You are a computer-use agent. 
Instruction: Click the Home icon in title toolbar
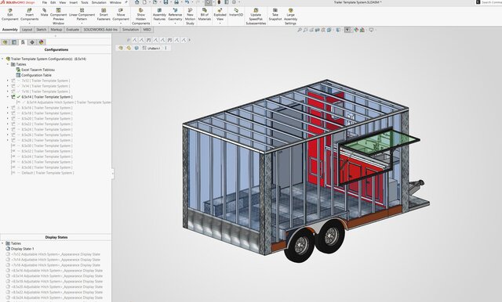click(x=137, y=2)
